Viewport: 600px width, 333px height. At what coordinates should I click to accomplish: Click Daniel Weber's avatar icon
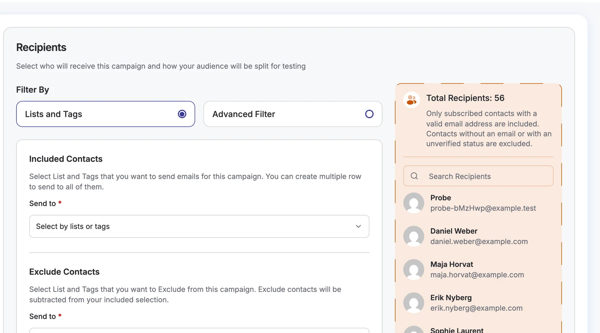[414, 236]
